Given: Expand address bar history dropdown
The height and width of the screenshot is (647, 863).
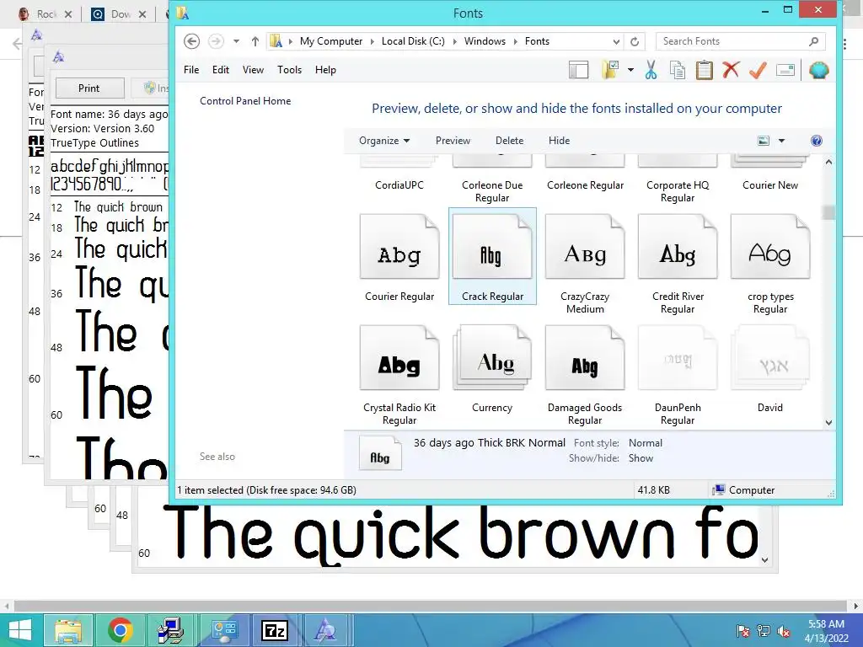Looking at the screenshot, I should tap(616, 41).
